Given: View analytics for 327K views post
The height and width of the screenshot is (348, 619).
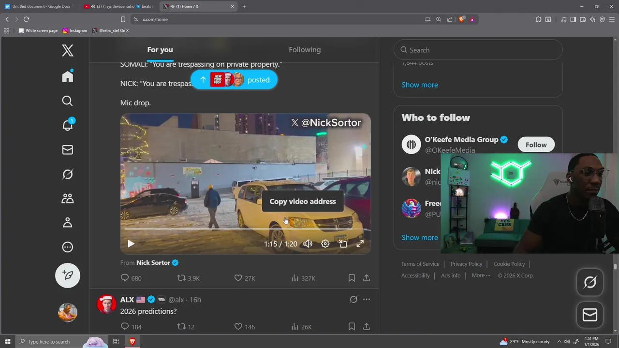Looking at the screenshot, I should click(303, 278).
